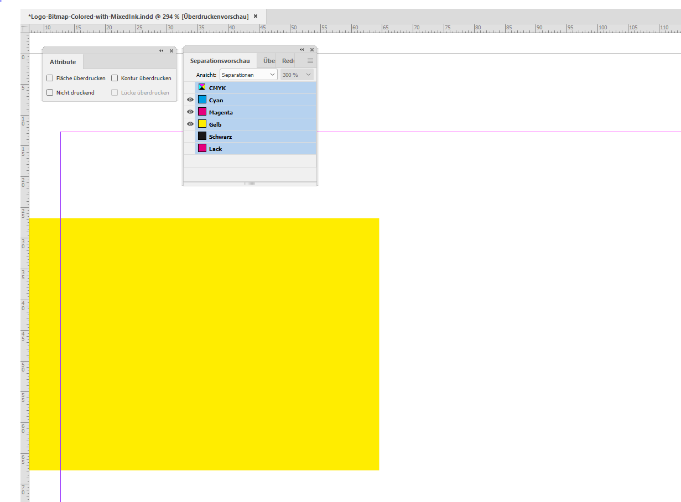
Task: Show the Schwarz separation
Action: point(190,137)
